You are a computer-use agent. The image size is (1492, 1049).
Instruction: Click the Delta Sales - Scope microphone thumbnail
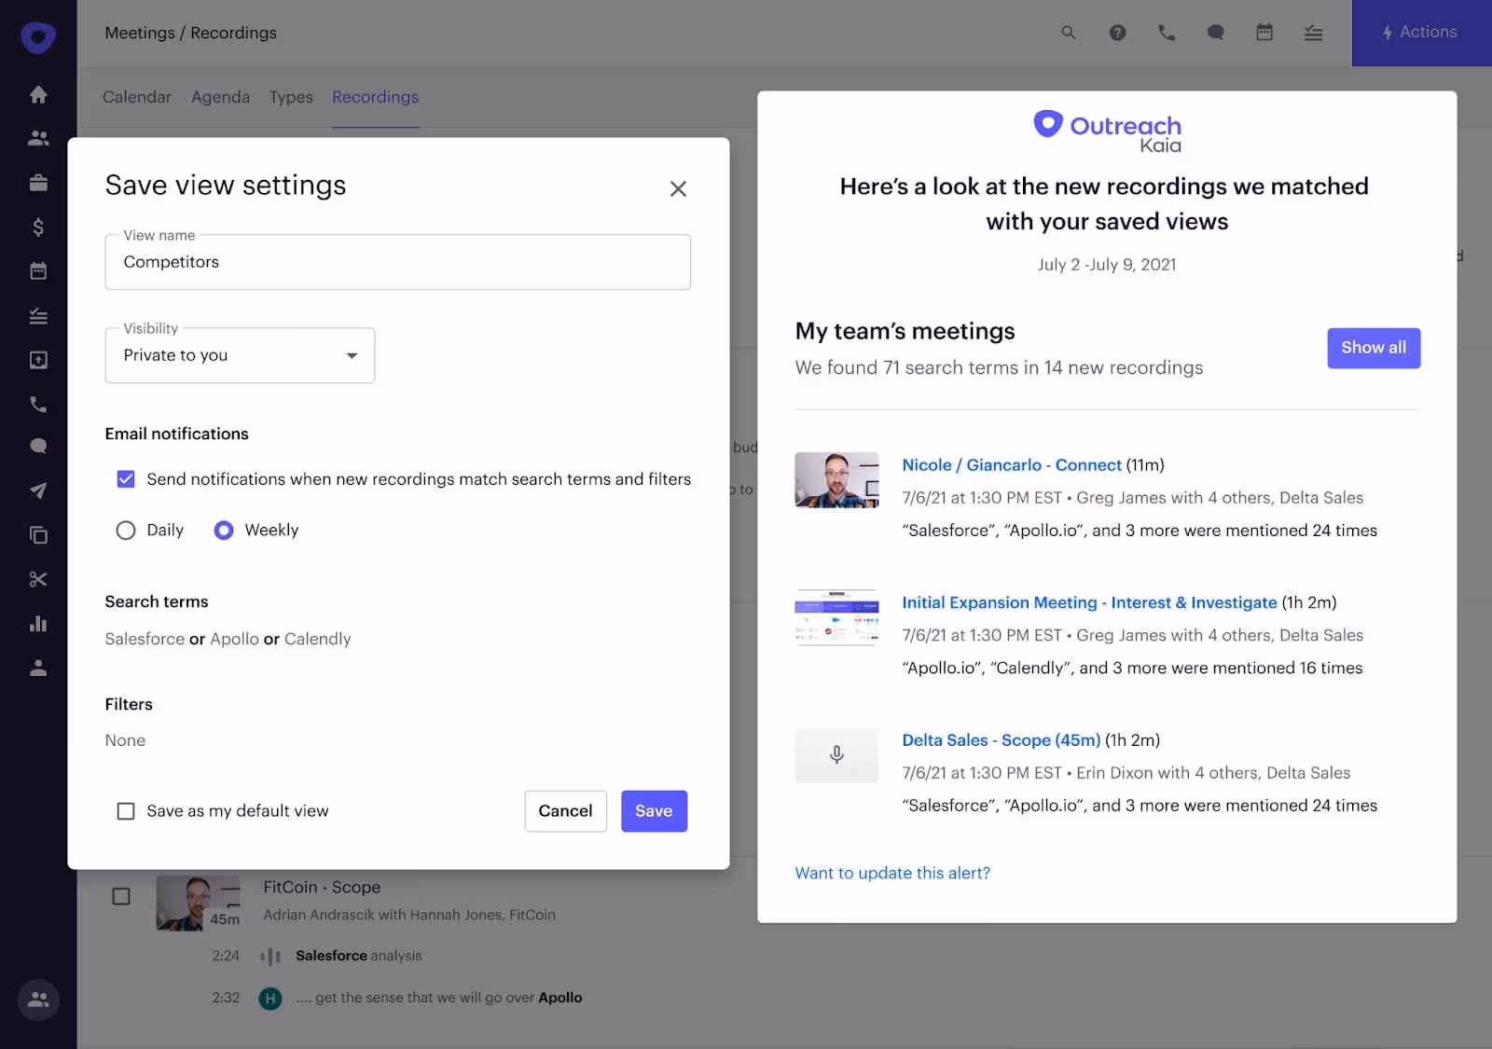click(836, 755)
